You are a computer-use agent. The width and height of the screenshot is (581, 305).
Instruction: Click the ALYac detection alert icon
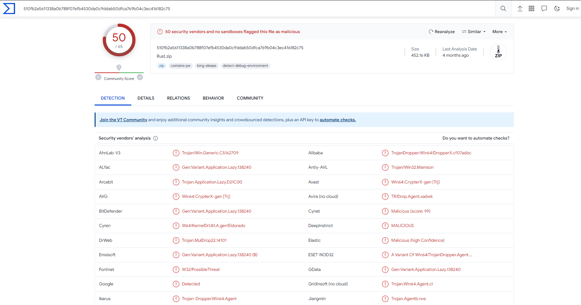click(x=176, y=167)
